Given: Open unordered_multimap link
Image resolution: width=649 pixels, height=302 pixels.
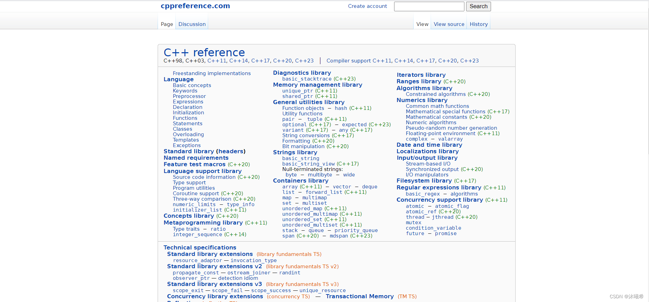Looking at the screenshot, I should tap(310, 214).
